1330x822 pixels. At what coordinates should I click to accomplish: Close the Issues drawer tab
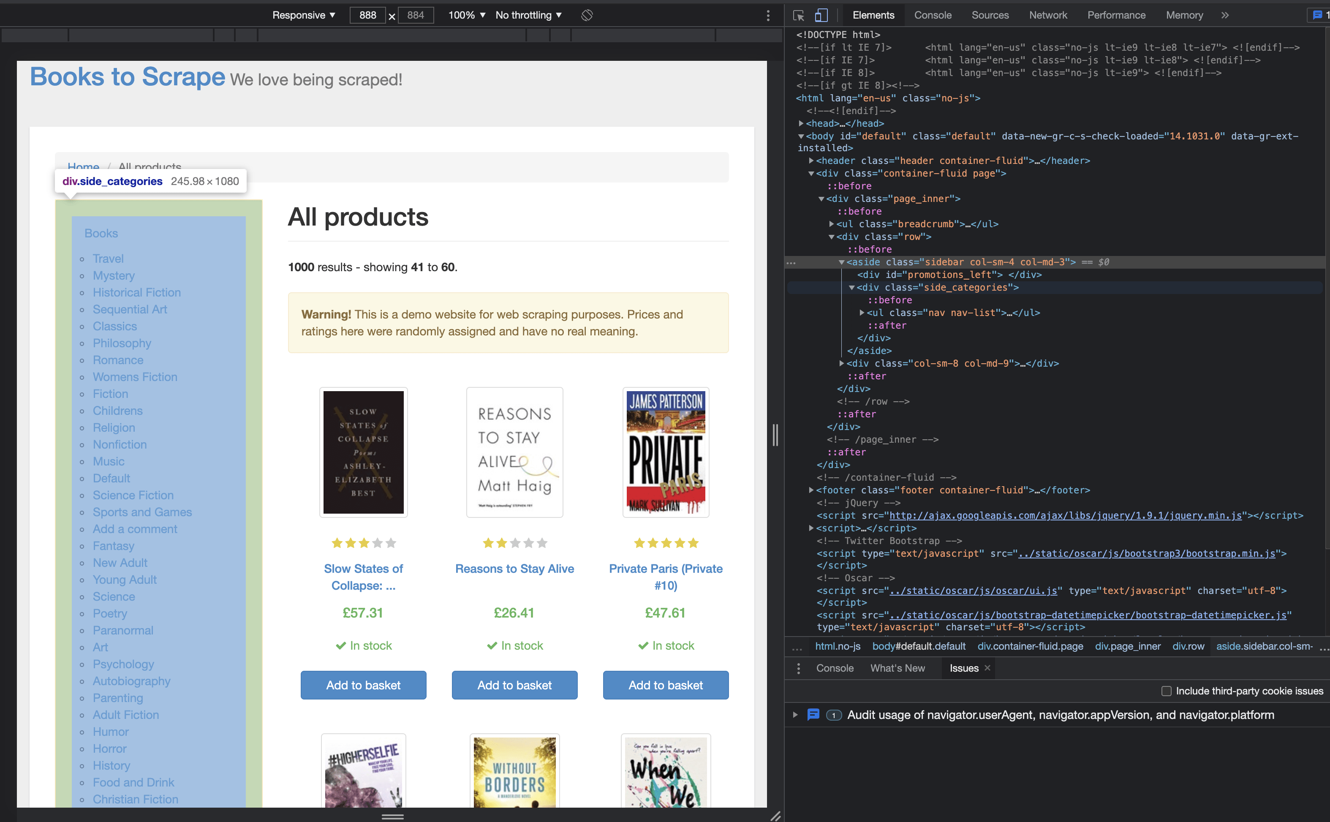[987, 667]
